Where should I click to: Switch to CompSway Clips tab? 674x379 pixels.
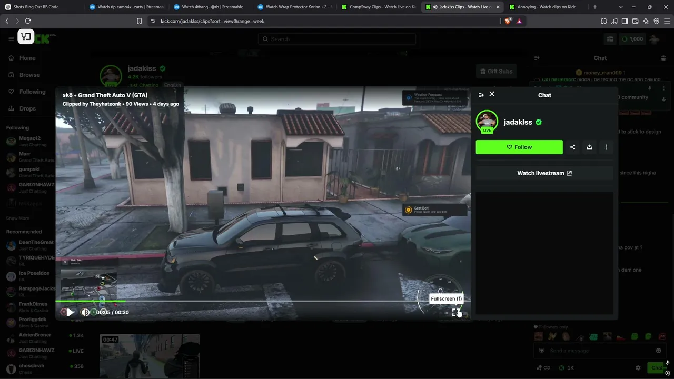pos(379,7)
